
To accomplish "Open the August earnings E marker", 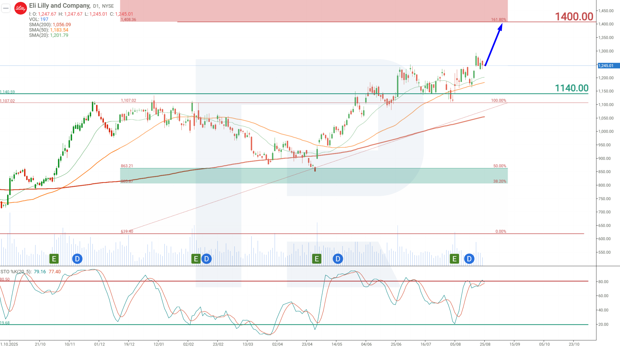I will (x=454, y=259).
